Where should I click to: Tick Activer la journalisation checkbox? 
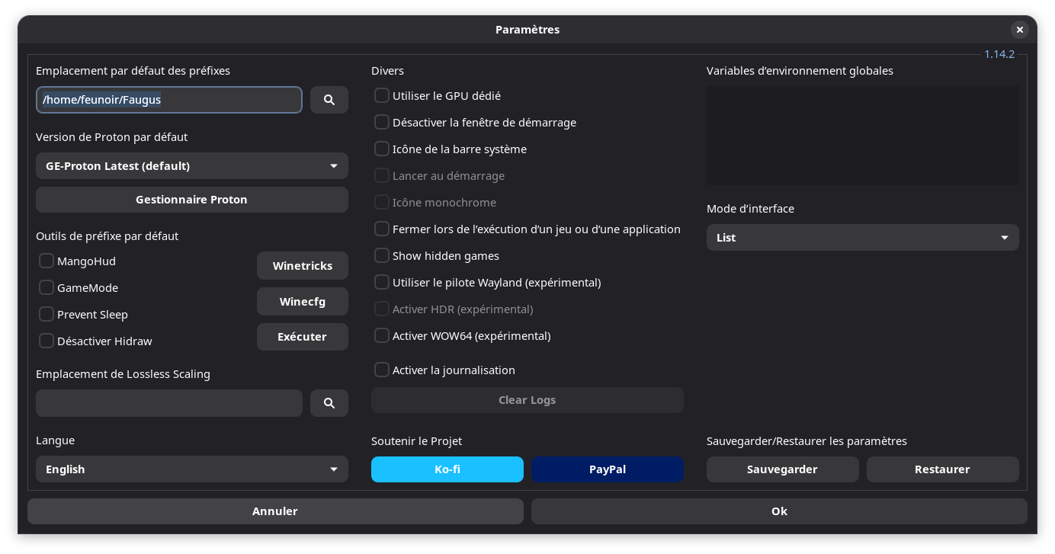coord(382,370)
